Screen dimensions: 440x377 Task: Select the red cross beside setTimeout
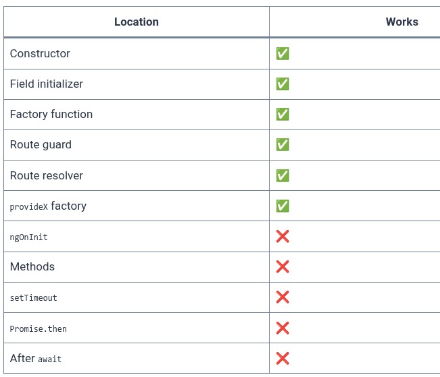click(283, 297)
